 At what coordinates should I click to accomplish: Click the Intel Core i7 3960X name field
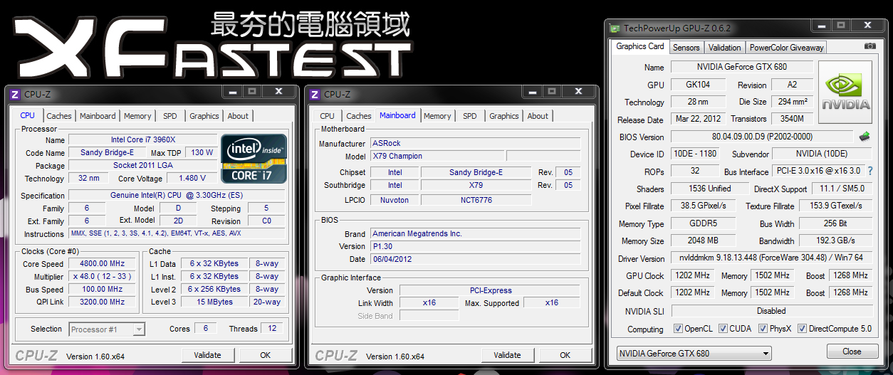(x=143, y=139)
